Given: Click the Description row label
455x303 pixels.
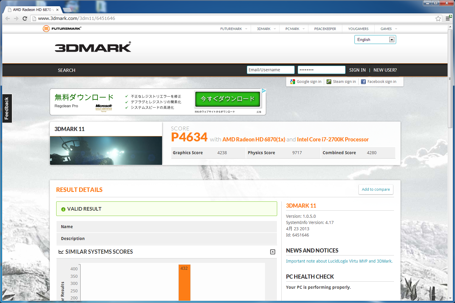Looking at the screenshot, I should [x=73, y=239].
